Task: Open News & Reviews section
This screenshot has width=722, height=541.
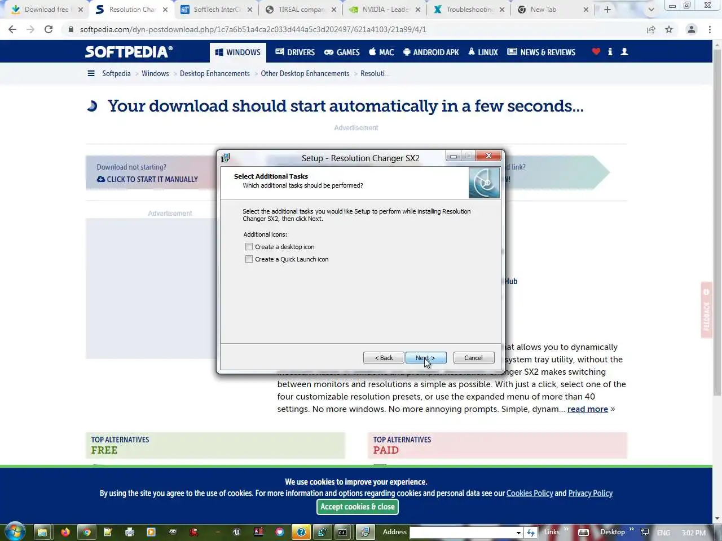Action: click(x=541, y=52)
